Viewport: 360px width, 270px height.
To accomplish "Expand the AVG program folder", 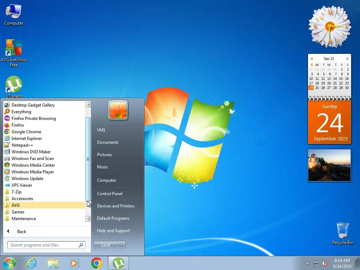I will pos(44,205).
